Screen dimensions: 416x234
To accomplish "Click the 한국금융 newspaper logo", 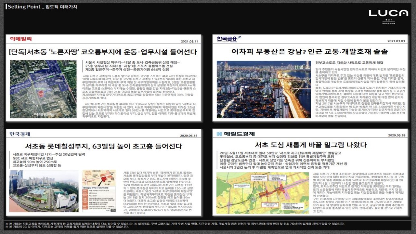I will (x=229, y=39).
